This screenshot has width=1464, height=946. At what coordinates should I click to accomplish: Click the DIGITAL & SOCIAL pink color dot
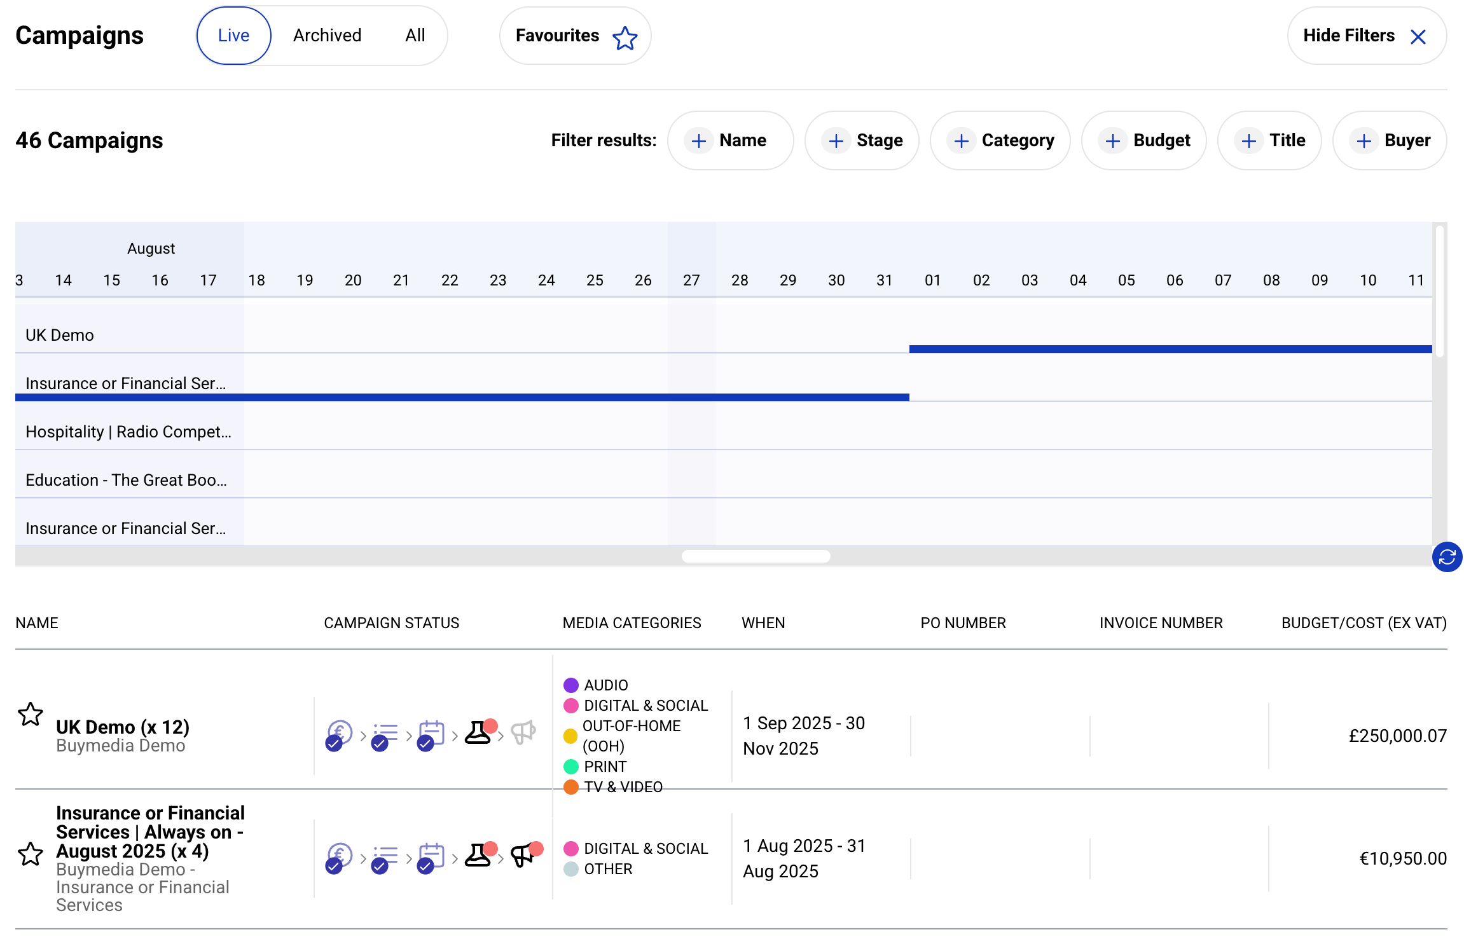pyautogui.click(x=571, y=705)
